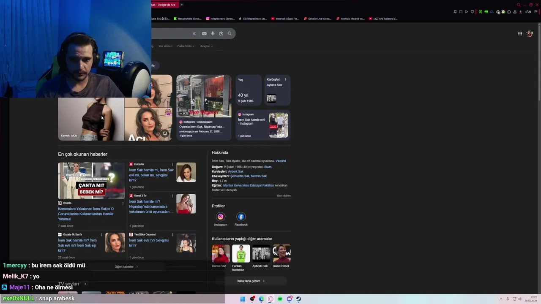Play the snobmagazin Instagram video

tap(204, 96)
